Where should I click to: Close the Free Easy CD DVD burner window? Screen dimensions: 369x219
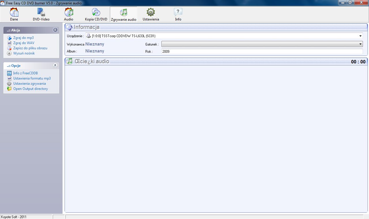click(x=361, y=2)
